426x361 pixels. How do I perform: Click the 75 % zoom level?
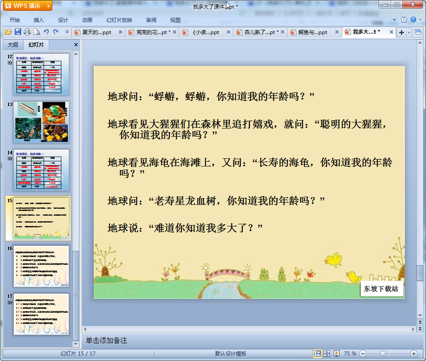click(350, 353)
